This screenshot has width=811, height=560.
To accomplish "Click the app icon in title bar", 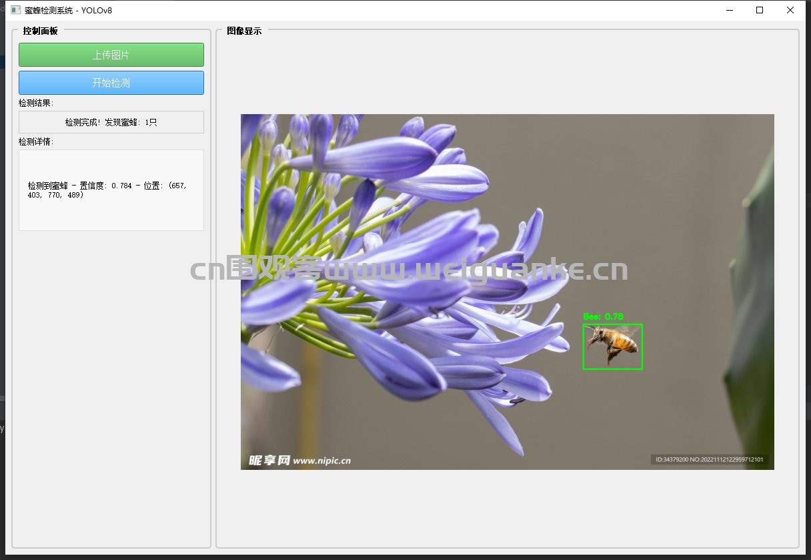I will (16, 10).
